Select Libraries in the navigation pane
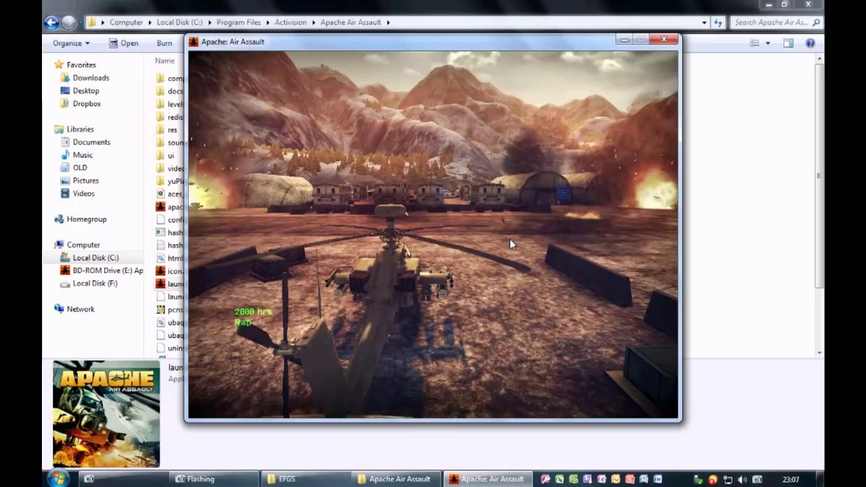Viewport: 866px width, 487px height. (80, 129)
